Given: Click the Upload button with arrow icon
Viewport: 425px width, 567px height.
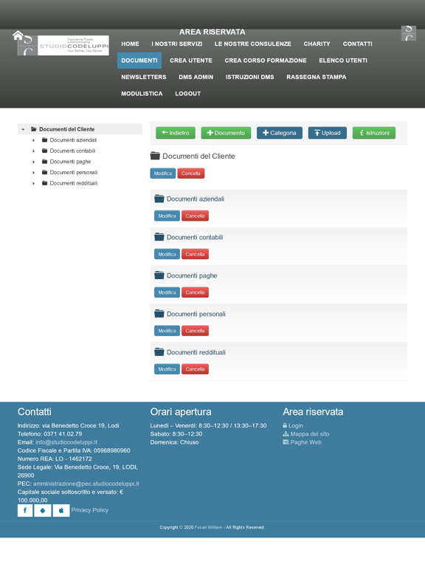Looking at the screenshot, I should [328, 133].
